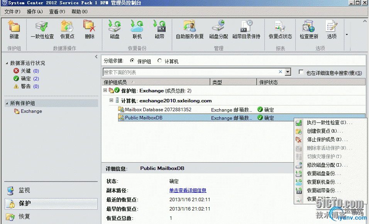Enable 也在详细信息中搜索(慢) checkbox
The width and height of the screenshot is (369, 224).
[x=301, y=72]
